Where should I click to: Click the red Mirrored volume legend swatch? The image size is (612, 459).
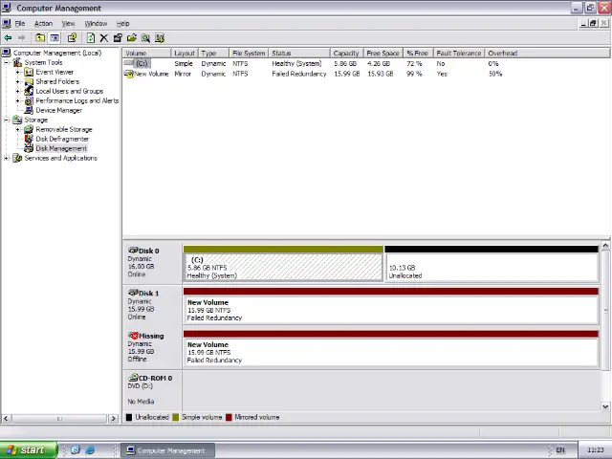tap(229, 417)
